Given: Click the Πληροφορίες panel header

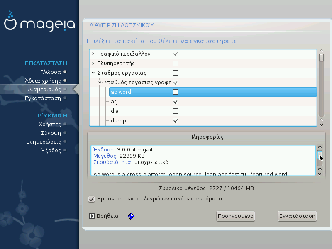Looking at the screenshot, I should [x=206, y=137].
